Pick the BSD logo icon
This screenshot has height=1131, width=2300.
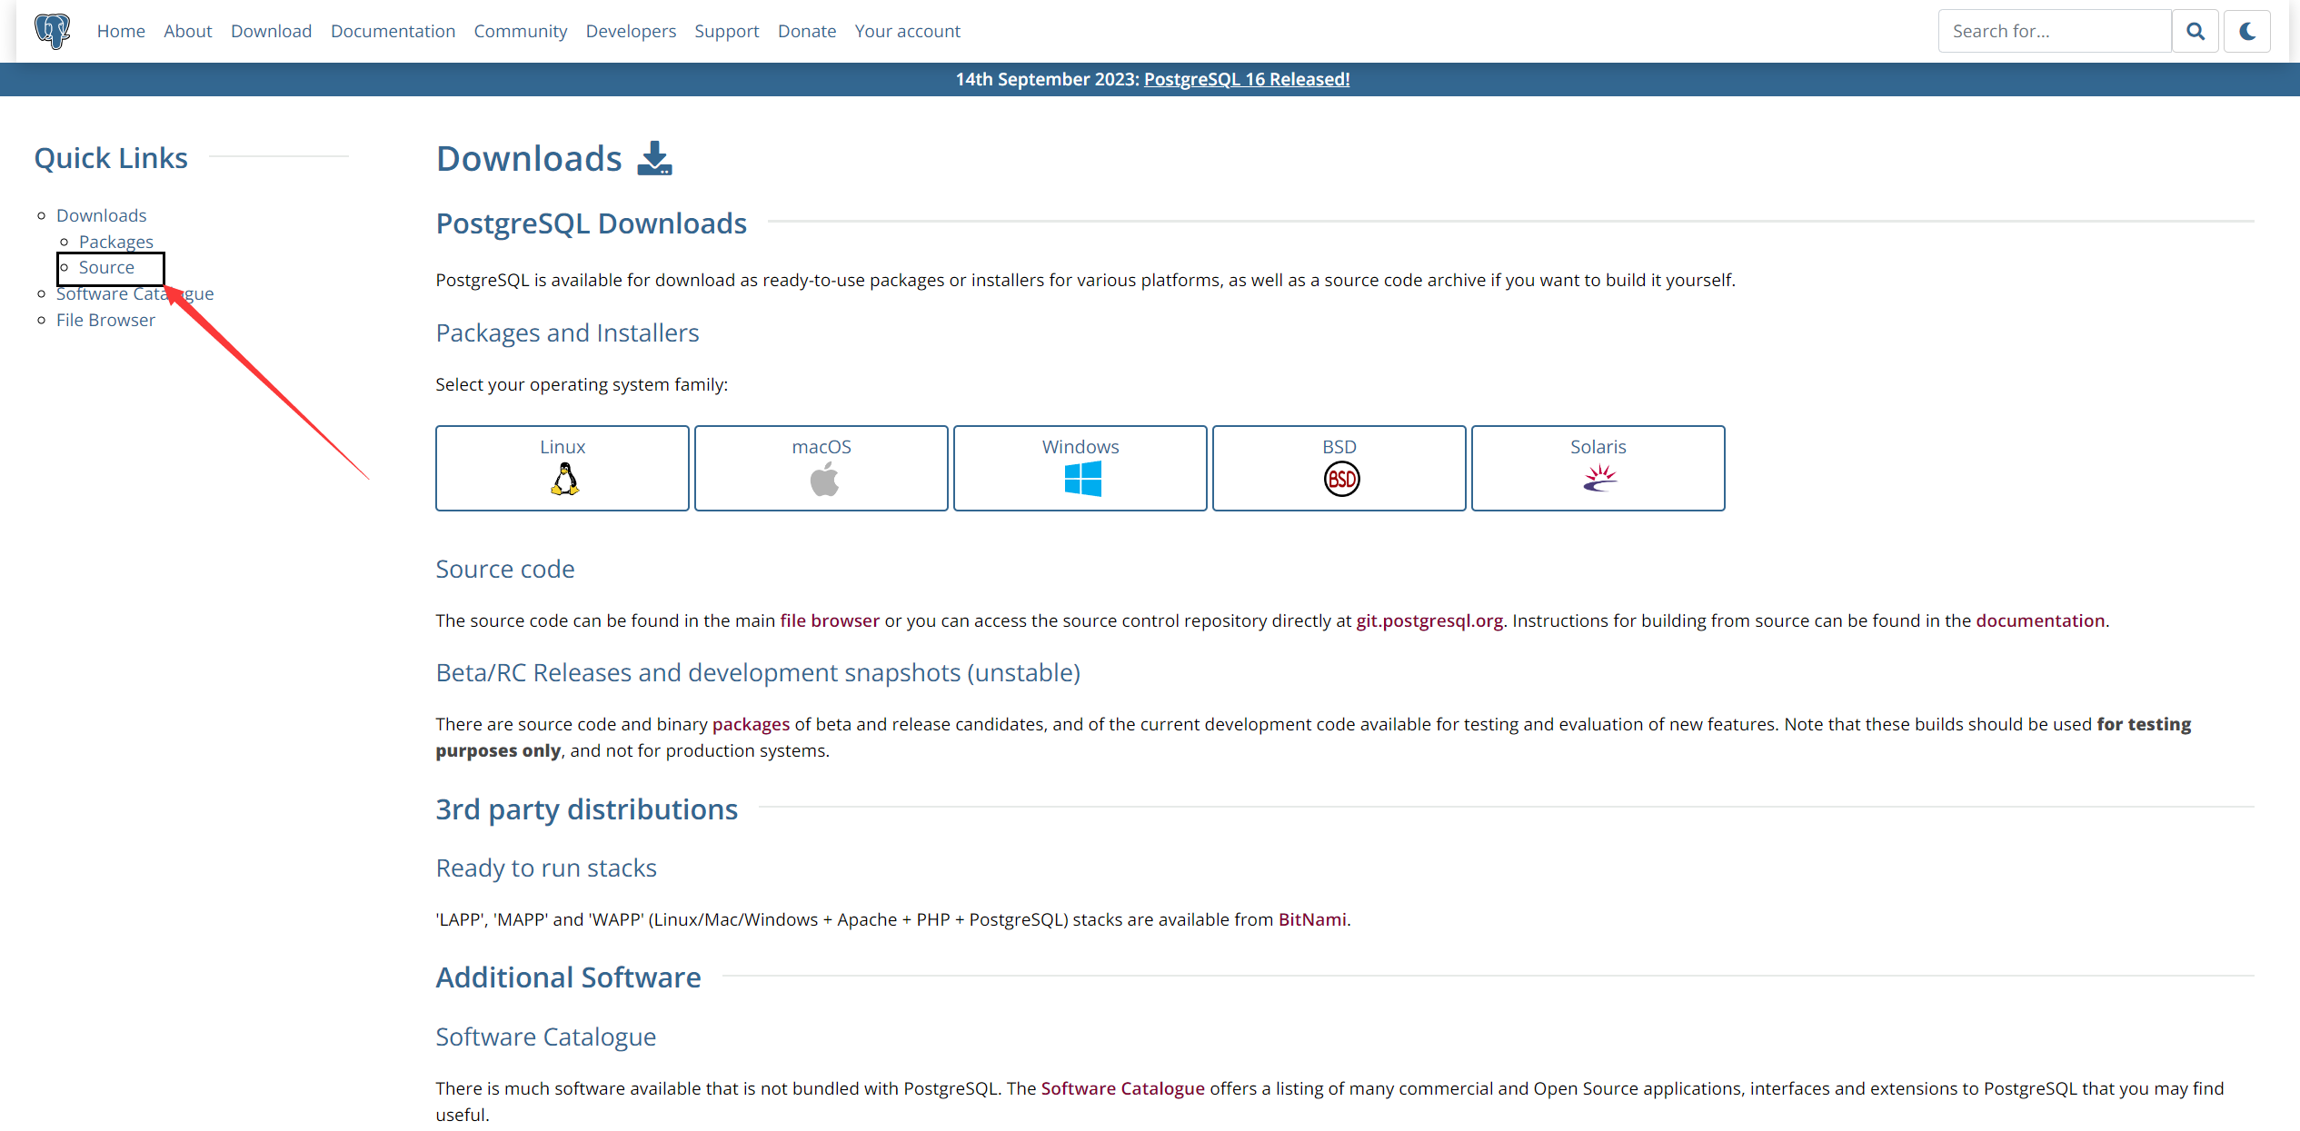[x=1341, y=479]
